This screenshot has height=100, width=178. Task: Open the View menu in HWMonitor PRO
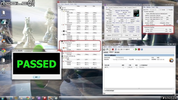pos(62,4)
